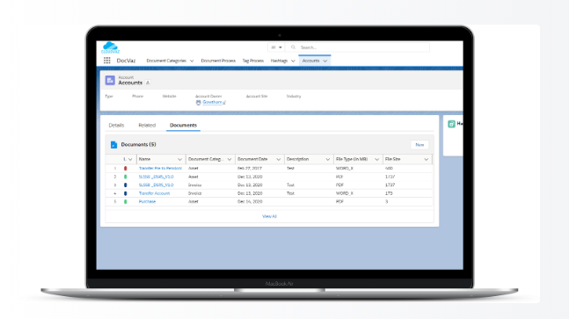Click the CloudVaz cloud logo

click(x=110, y=47)
